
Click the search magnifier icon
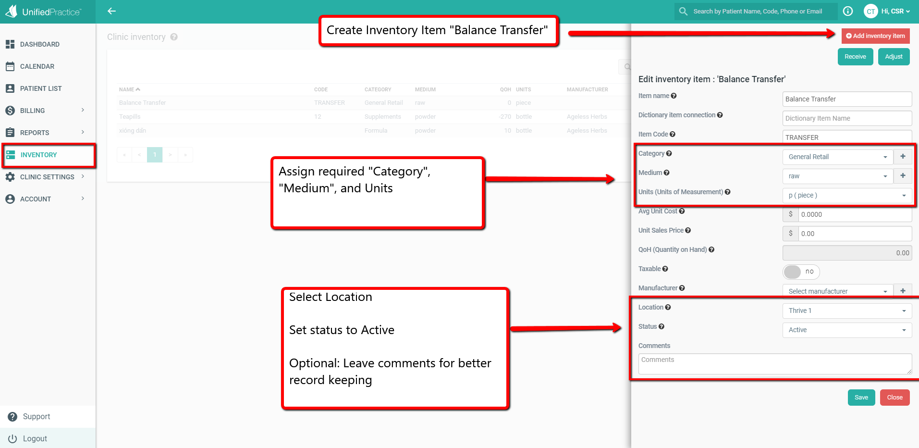pos(683,11)
